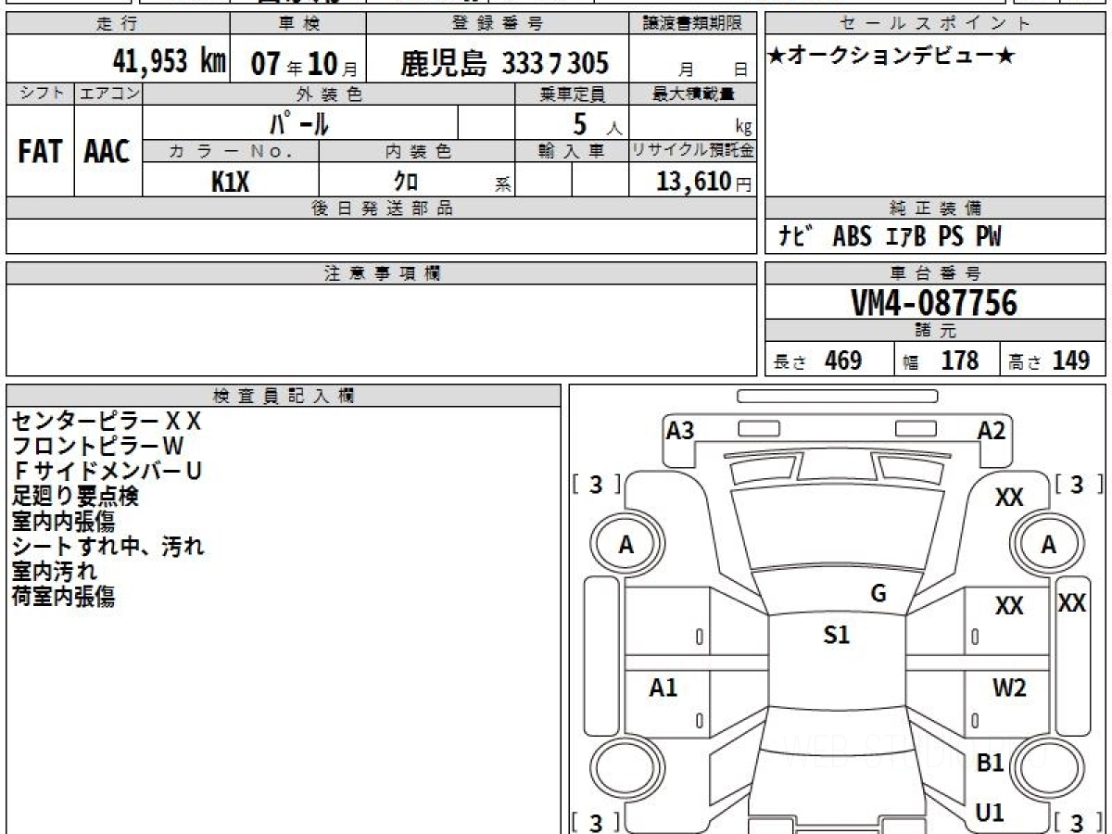Select the ★オークションデビュー★ sales point text

point(891,57)
